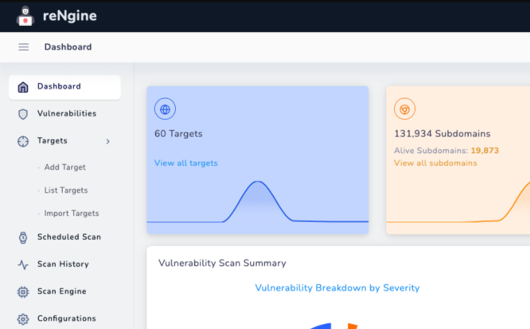Follow the View all targets link

186,163
